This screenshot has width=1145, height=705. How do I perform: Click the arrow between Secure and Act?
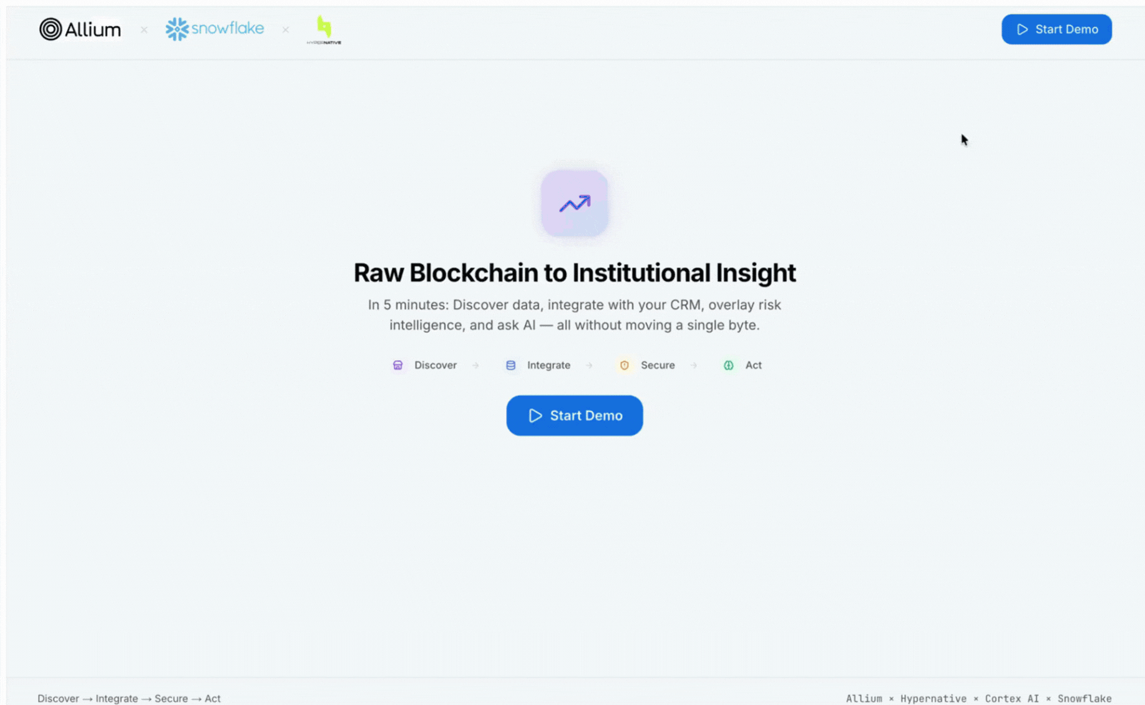tap(694, 365)
